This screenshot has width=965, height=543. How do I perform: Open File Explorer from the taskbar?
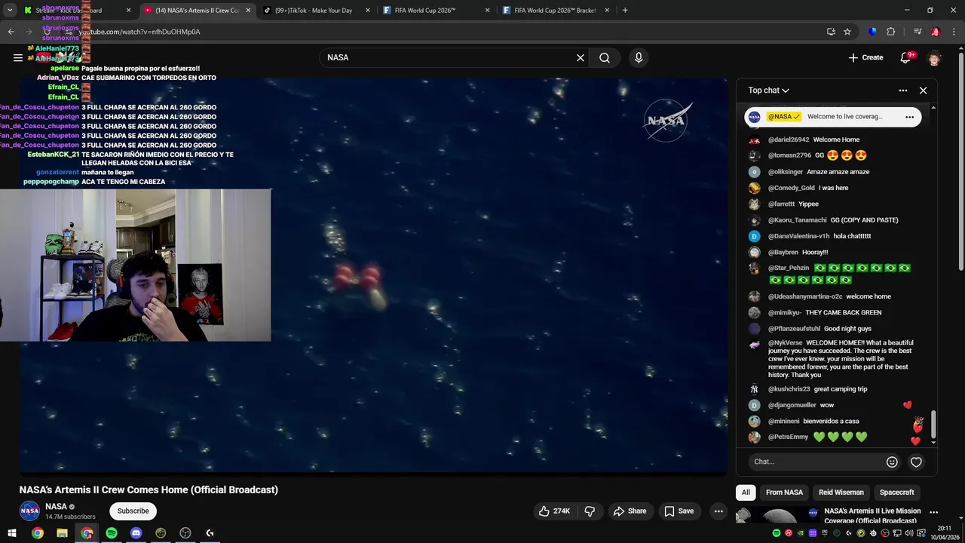(x=62, y=533)
